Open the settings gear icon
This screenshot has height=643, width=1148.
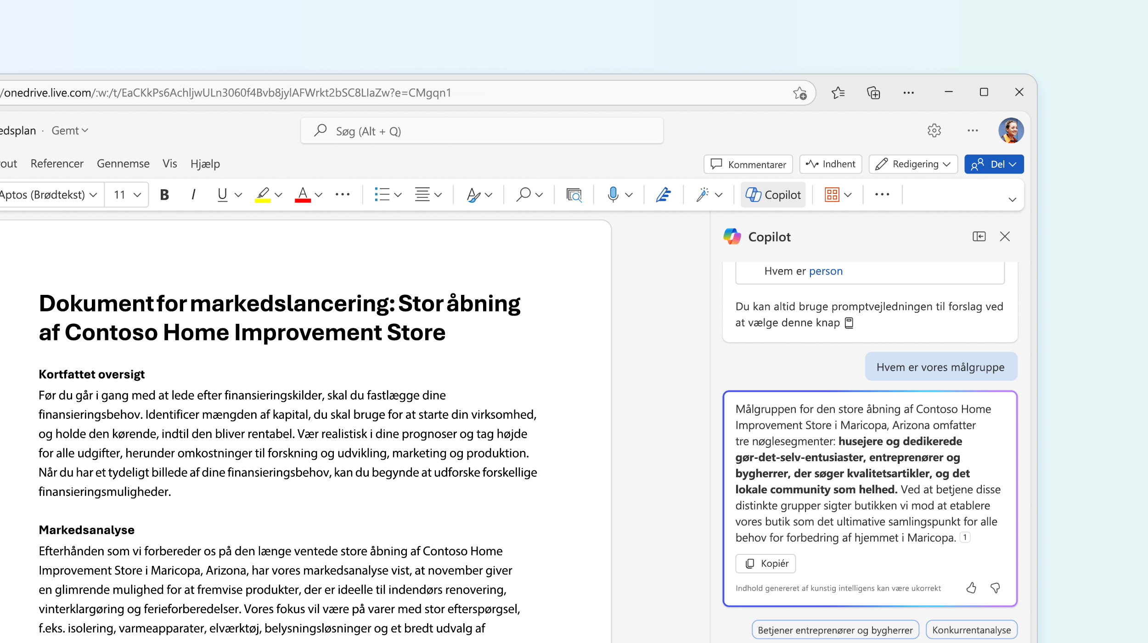(934, 131)
